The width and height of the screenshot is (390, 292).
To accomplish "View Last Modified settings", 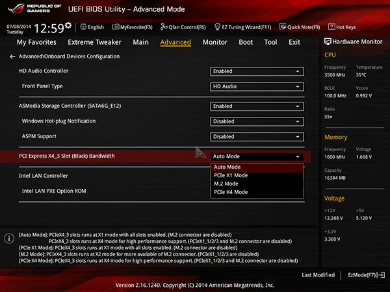I will (x=318, y=275).
